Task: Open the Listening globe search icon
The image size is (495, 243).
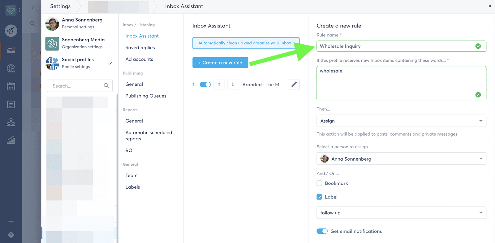Action: click(x=11, y=68)
